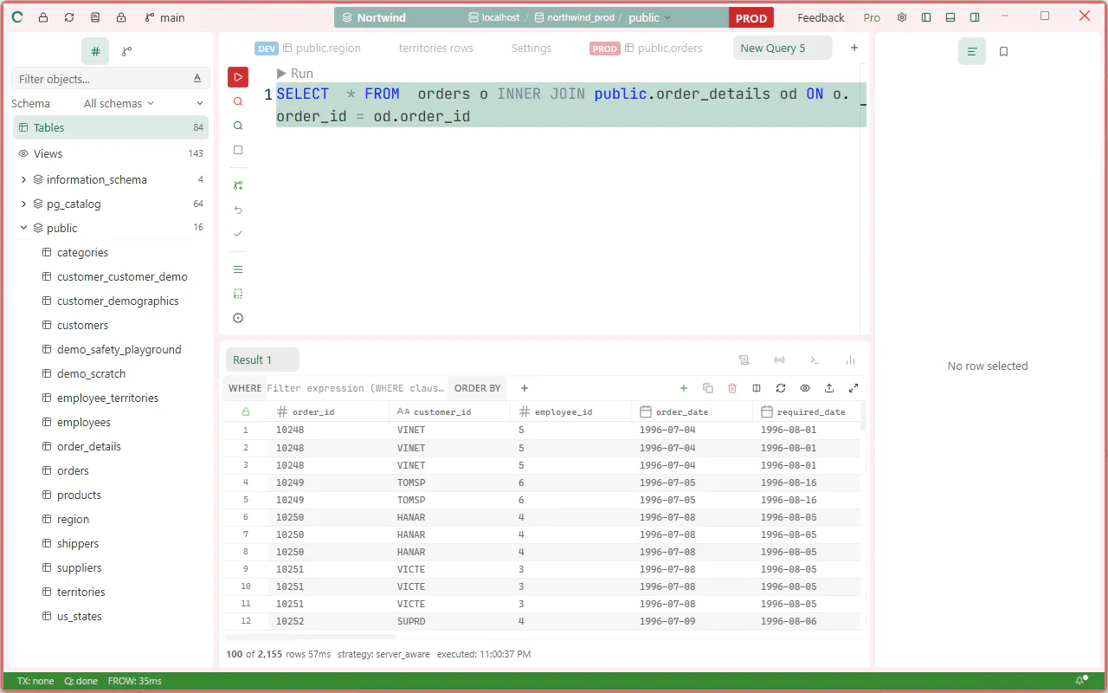Expand result panel to fullscreen
The height and width of the screenshot is (693, 1108).
pos(854,388)
